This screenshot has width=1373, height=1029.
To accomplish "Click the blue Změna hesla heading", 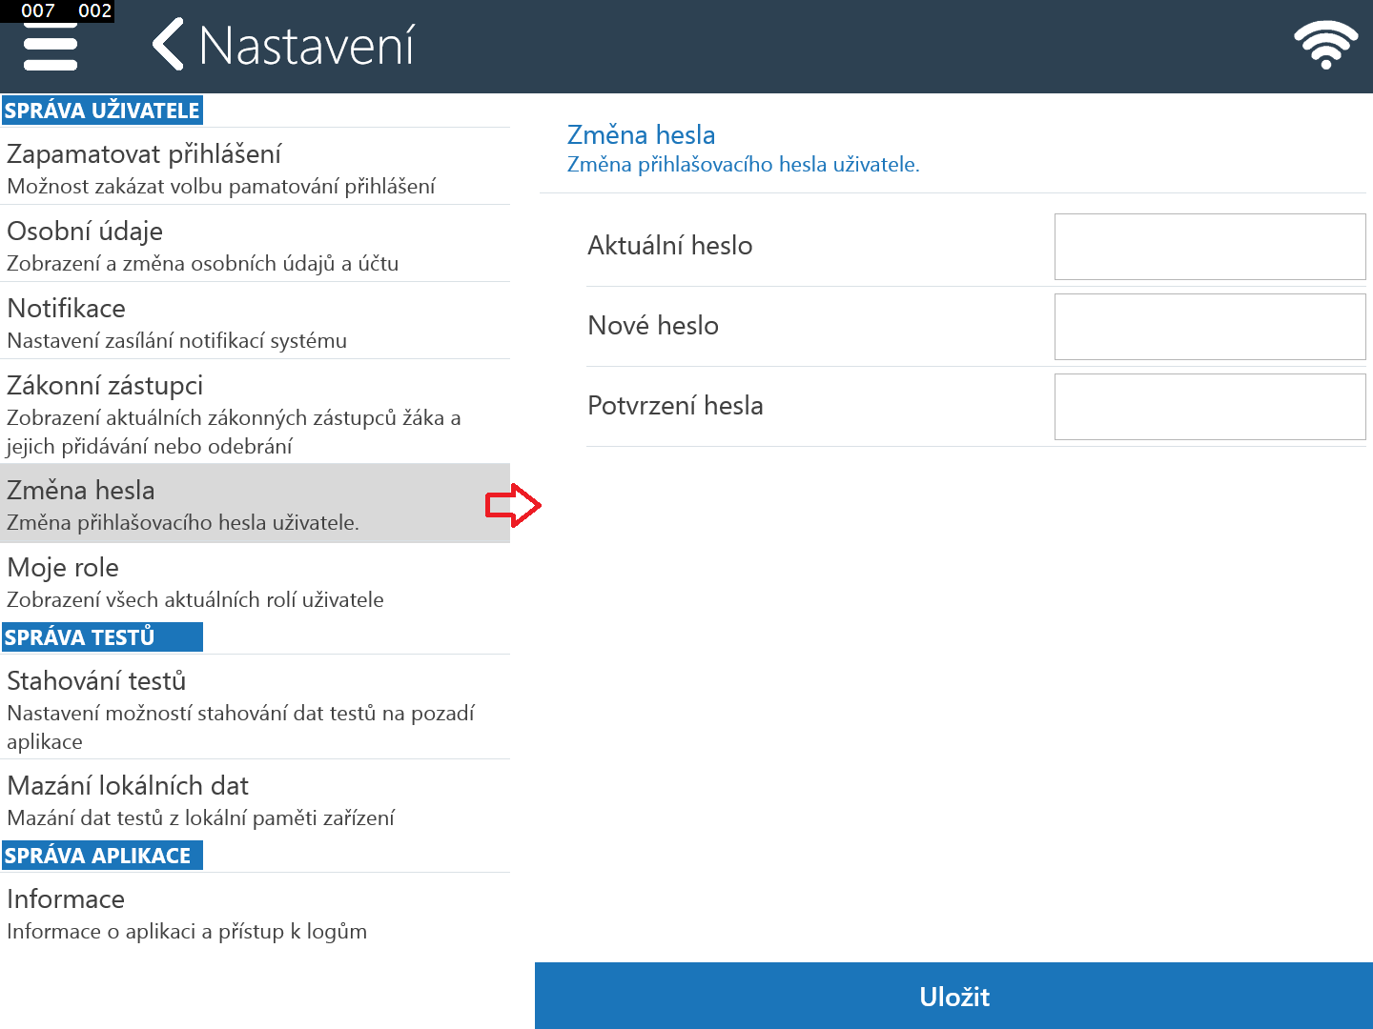I will pos(641,134).
